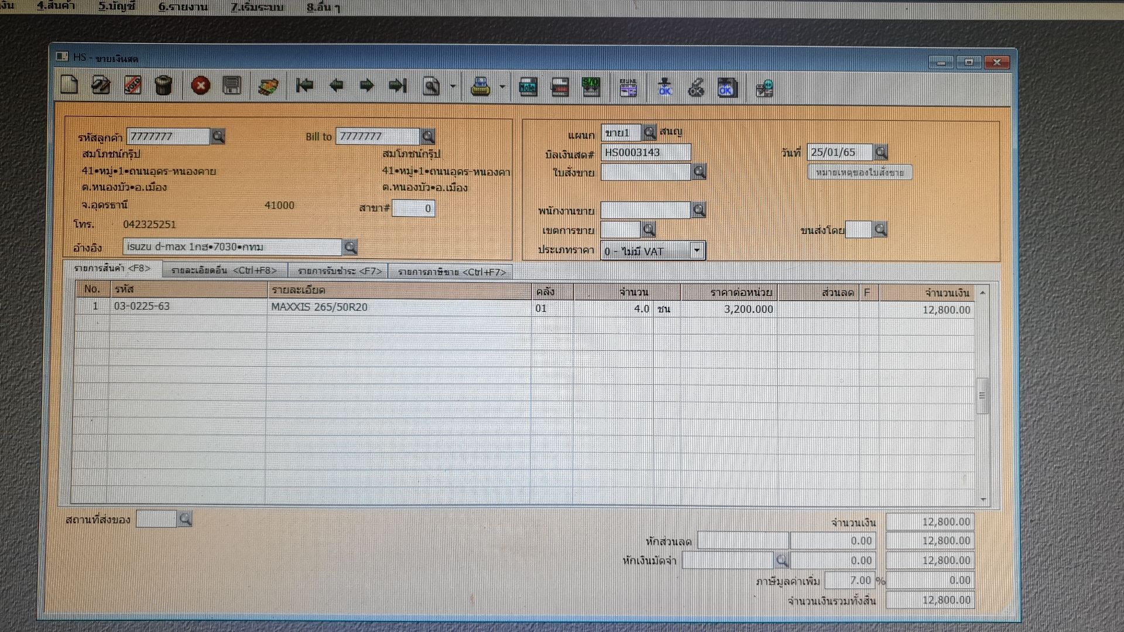This screenshot has height=632, width=1124.
Task: Switch to รายการรับชำระ <F7> tab
Action: pyautogui.click(x=340, y=271)
